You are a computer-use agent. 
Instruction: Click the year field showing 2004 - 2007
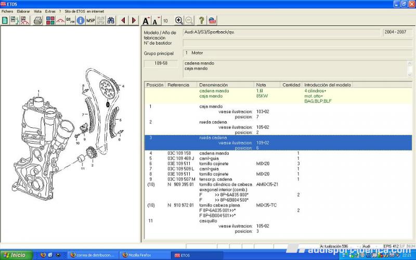coord(397,32)
